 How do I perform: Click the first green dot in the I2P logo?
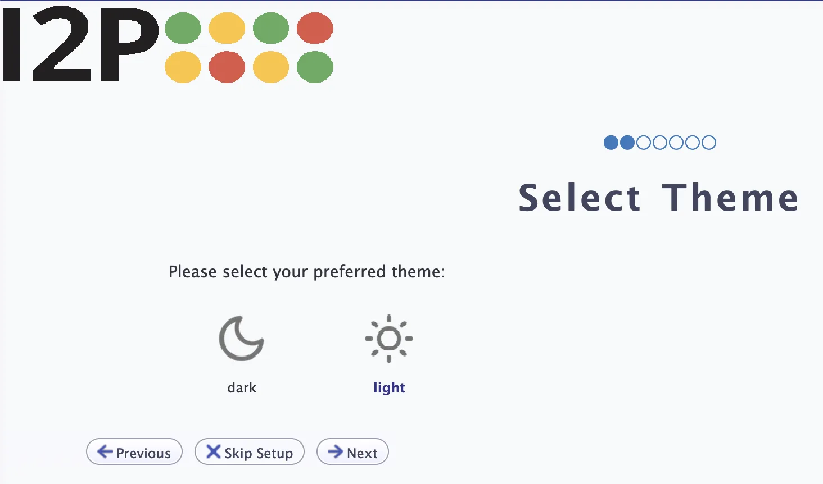click(182, 28)
